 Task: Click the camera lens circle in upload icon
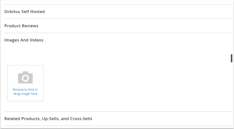click(25, 78)
